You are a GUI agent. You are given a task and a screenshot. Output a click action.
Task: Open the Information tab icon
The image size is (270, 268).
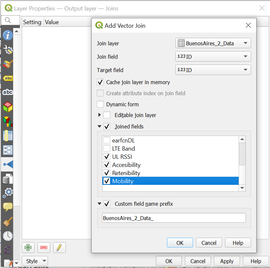(x=8, y=35)
